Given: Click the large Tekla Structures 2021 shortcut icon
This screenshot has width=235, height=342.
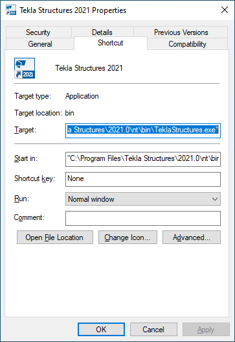Looking at the screenshot, I should pyautogui.click(x=25, y=68).
